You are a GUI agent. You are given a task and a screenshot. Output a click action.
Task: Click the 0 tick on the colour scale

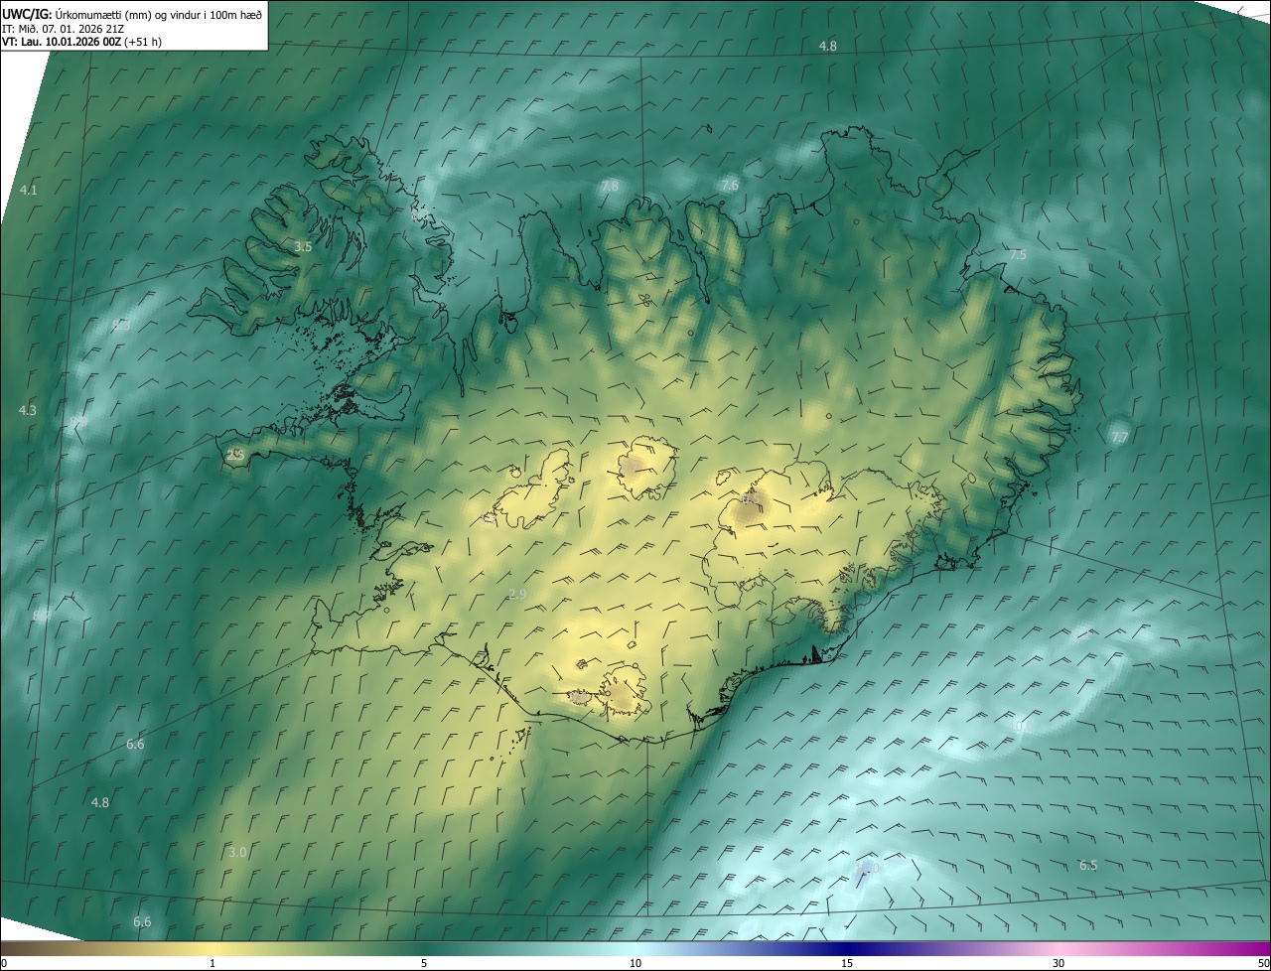pyautogui.click(x=3, y=963)
